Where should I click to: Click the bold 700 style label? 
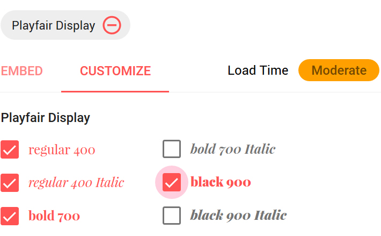coord(54,216)
